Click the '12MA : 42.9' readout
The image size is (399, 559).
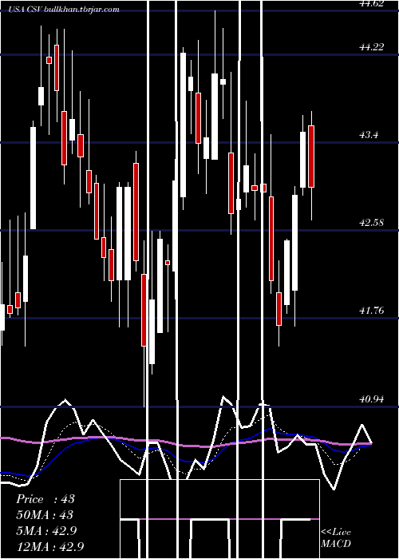point(50,546)
